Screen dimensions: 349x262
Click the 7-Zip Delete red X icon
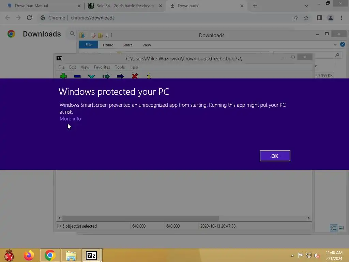[x=135, y=76]
